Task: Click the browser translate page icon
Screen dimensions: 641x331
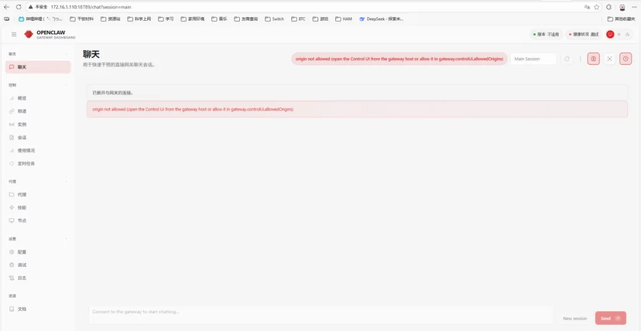Action: pyautogui.click(x=588, y=7)
